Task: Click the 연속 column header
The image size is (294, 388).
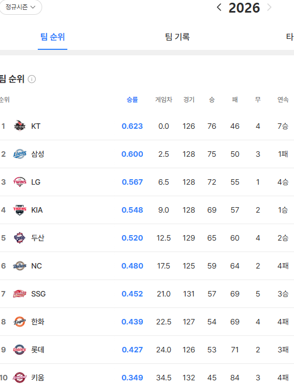Action: [x=283, y=100]
